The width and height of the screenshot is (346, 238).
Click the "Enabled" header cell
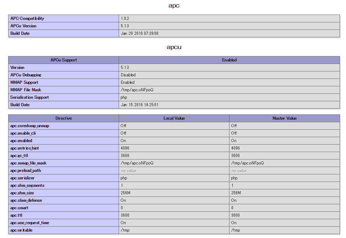229,60
